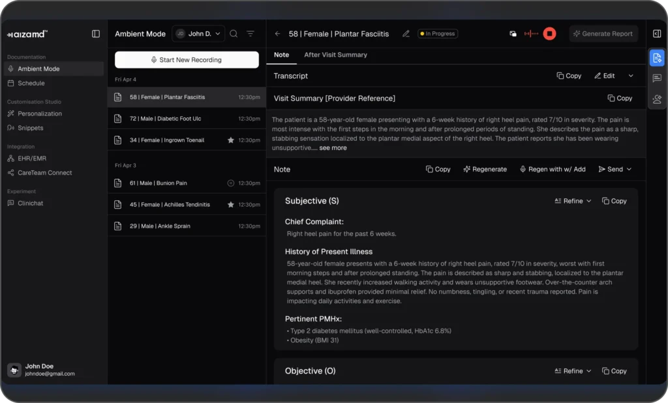Open the John D. provider dropdown

click(198, 34)
